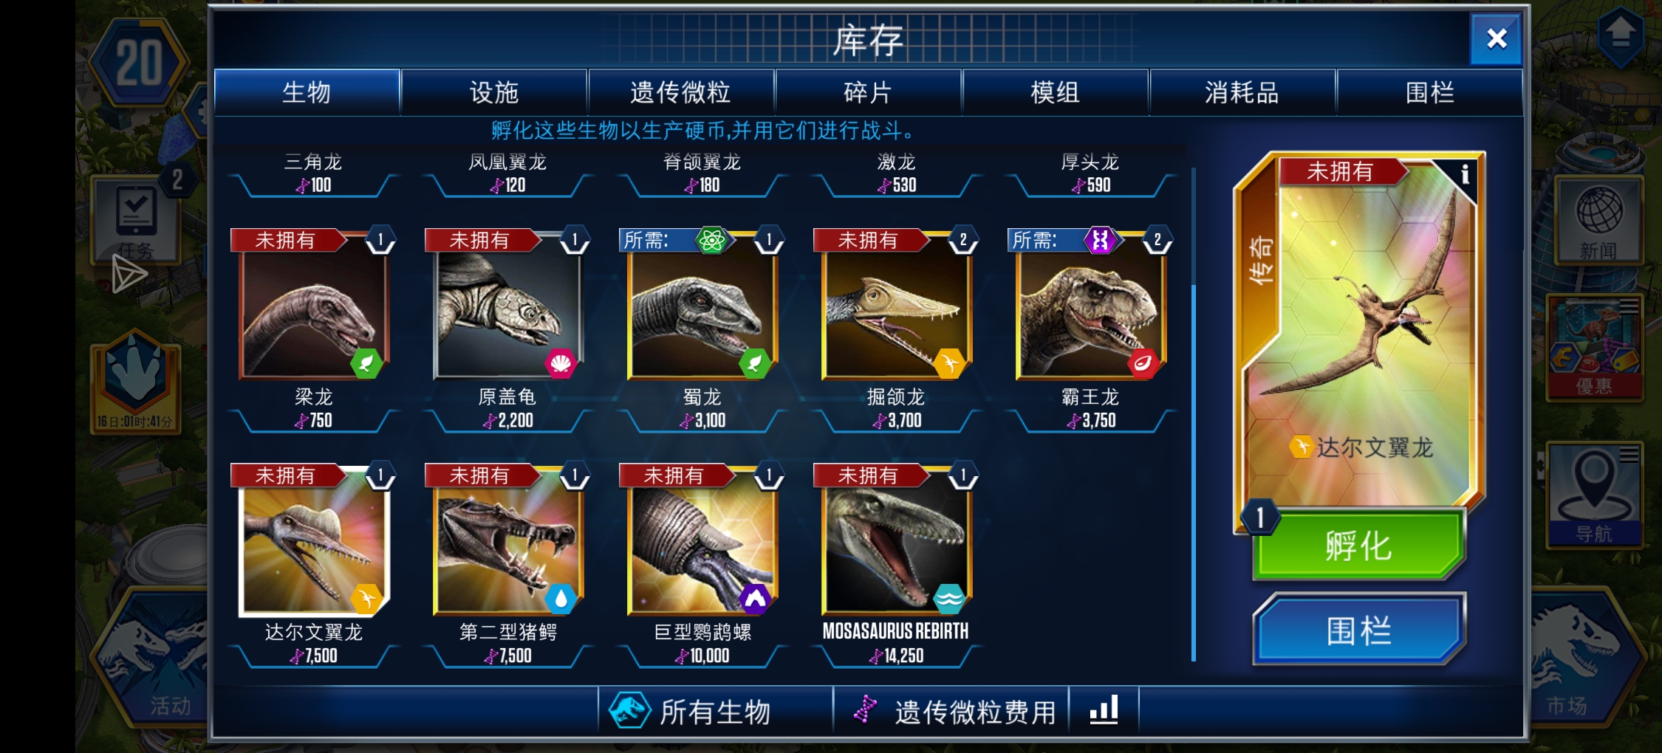This screenshot has height=753, width=1662.
Task: Open the info icon on legendary card
Action: pos(1465,174)
